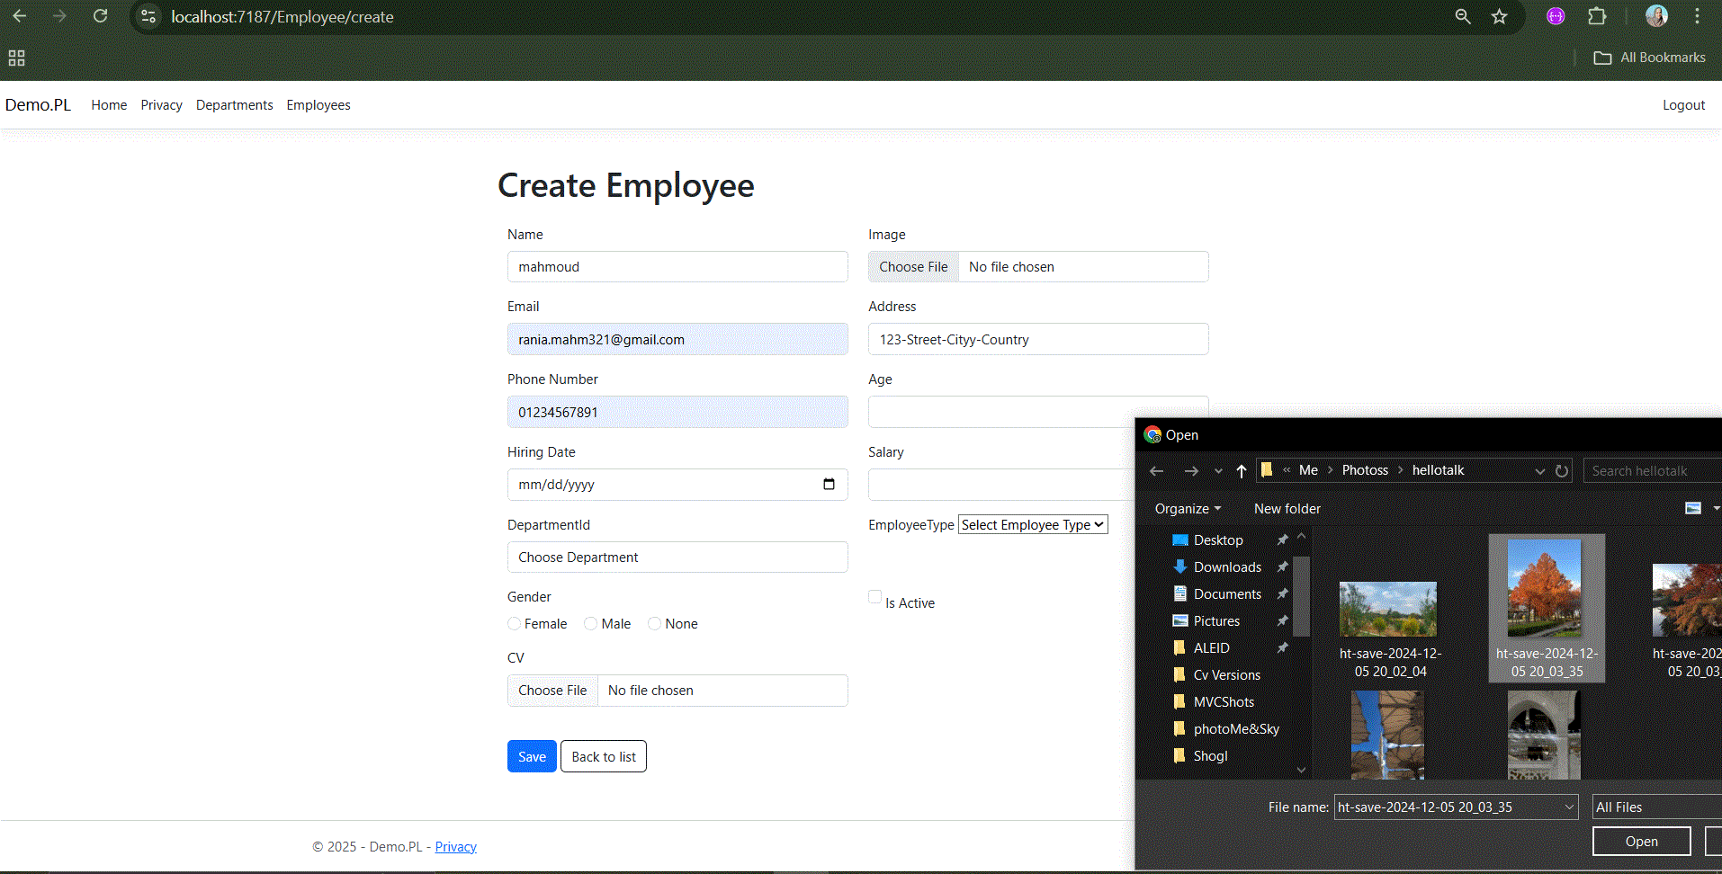Image resolution: width=1722 pixels, height=874 pixels.
Task: Open the apps grid icon in bookmarks bar
Action: [16, 58]
